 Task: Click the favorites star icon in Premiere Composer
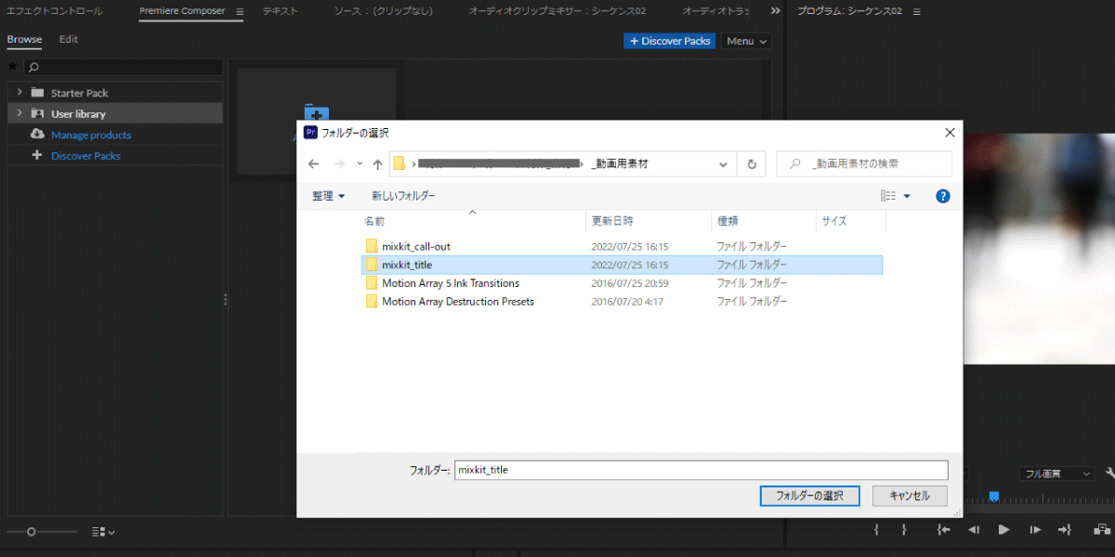[12, 67]
